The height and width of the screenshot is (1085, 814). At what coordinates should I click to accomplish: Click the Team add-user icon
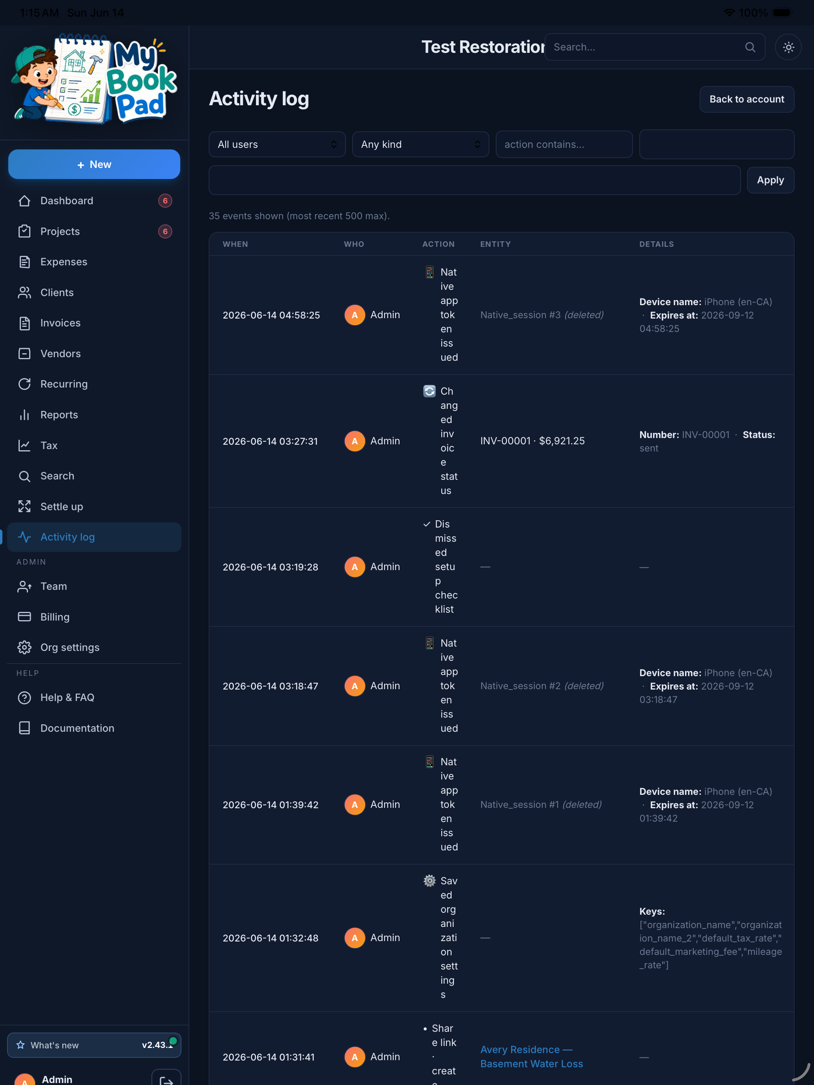click(24, 586)
